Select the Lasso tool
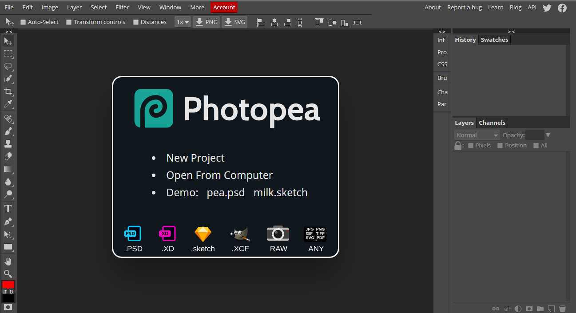Screen dimensions: 576x313 coord(8,67)
